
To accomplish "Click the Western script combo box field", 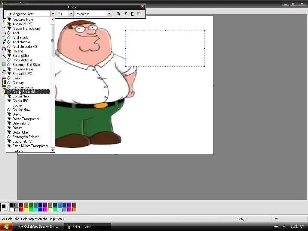I will click(x=91, y=14).
